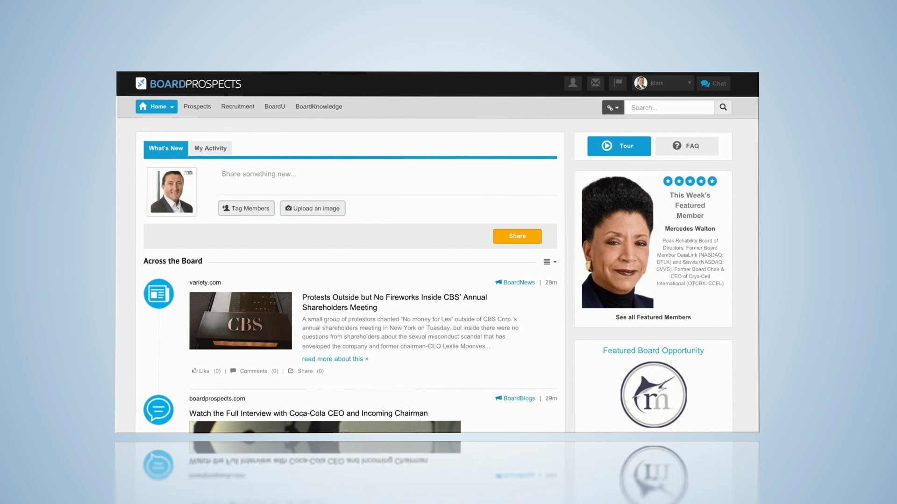Expand the search filter dropdown
This screenshot has width=897, height=504.
coord(613,107)
